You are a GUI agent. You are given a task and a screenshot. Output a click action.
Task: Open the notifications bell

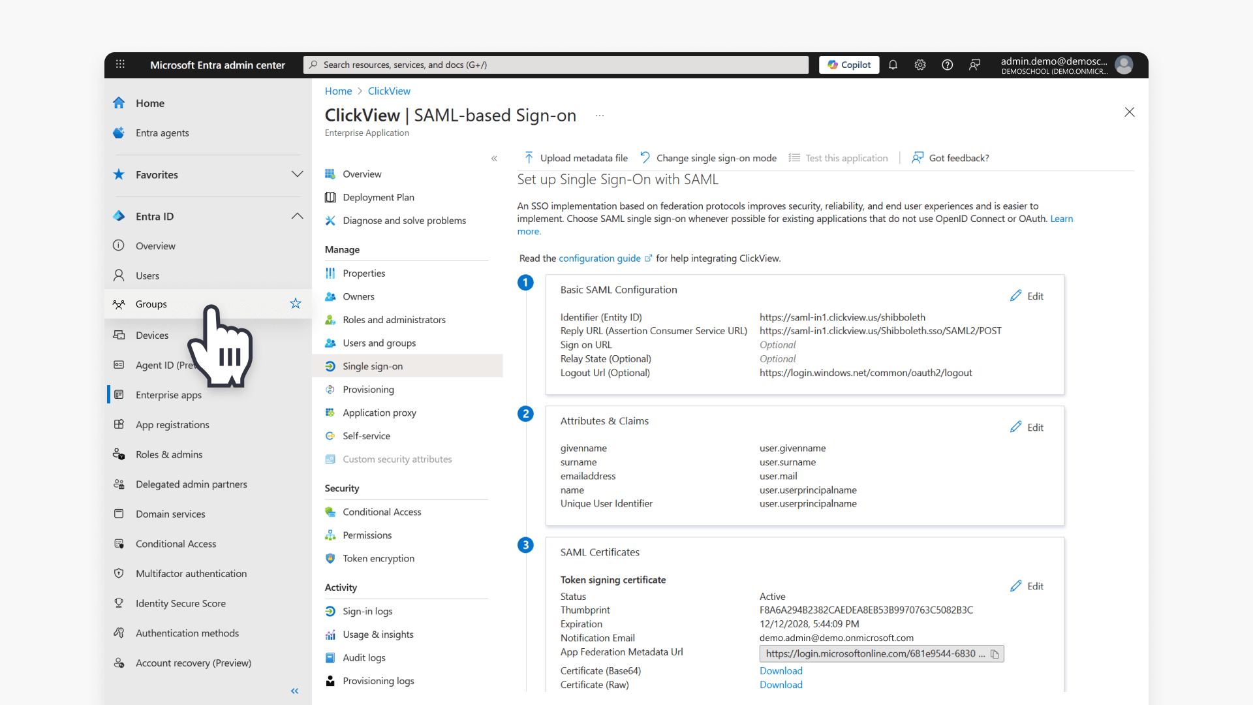point(893,65)
